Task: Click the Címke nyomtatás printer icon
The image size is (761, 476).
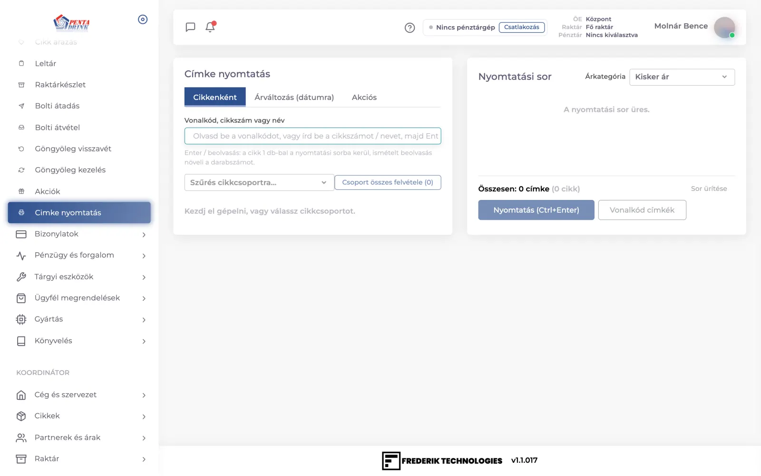Action: coord(21,213)
